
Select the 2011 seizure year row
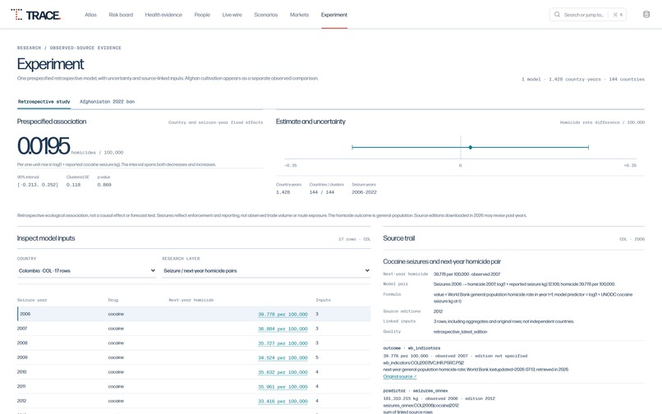click(194, 386)
